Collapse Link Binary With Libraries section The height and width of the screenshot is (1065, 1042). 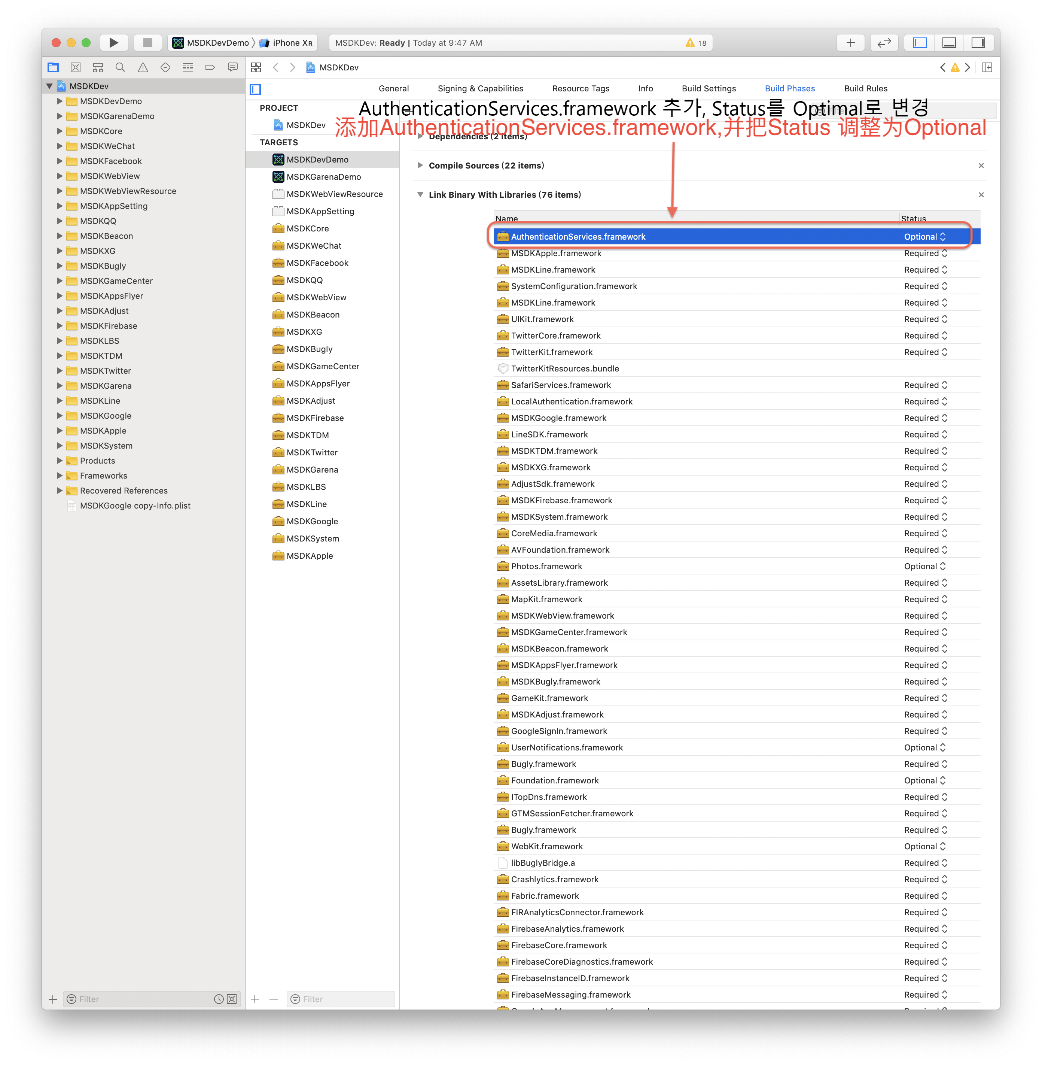coord(420,194)
